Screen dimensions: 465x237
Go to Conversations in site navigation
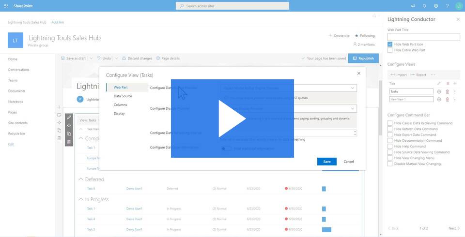tap(19, 70)
